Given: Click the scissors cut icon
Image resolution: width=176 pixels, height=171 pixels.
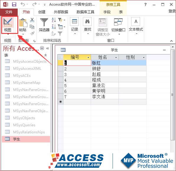Looking at the screenshot, I should [x=32, y=20].
